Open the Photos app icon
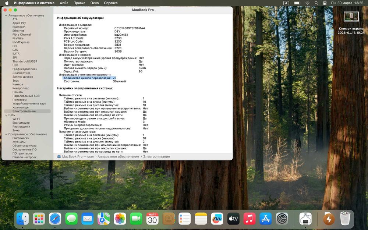368x230 pixels. coord(120,219)
